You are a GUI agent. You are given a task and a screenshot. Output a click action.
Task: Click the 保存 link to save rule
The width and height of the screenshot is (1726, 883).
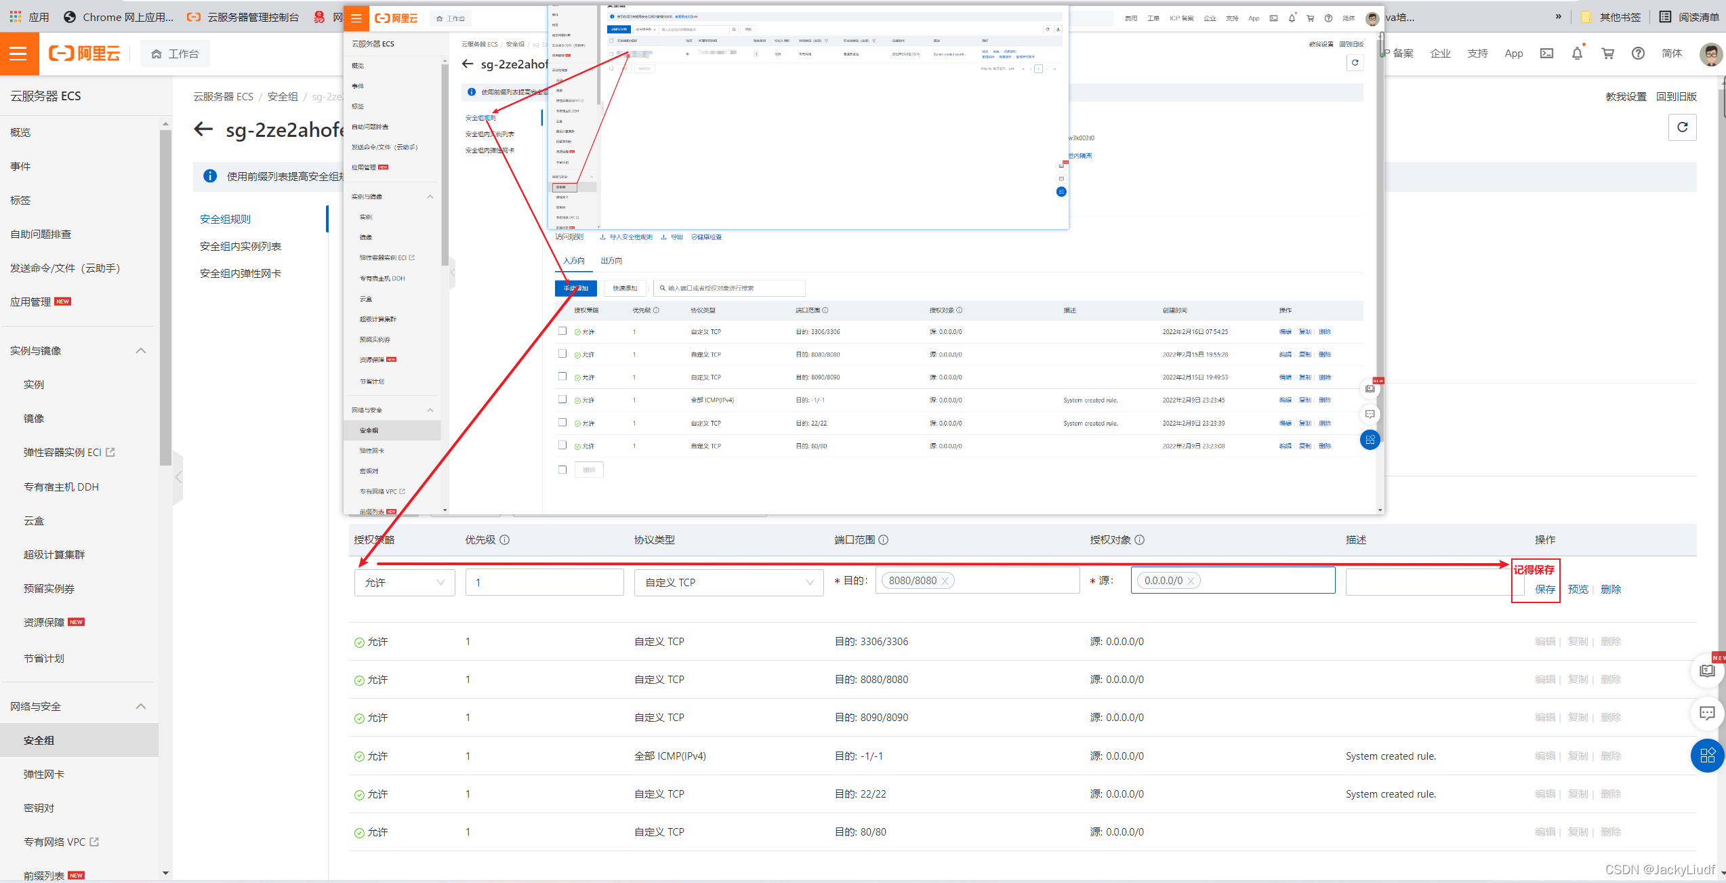1544,589
